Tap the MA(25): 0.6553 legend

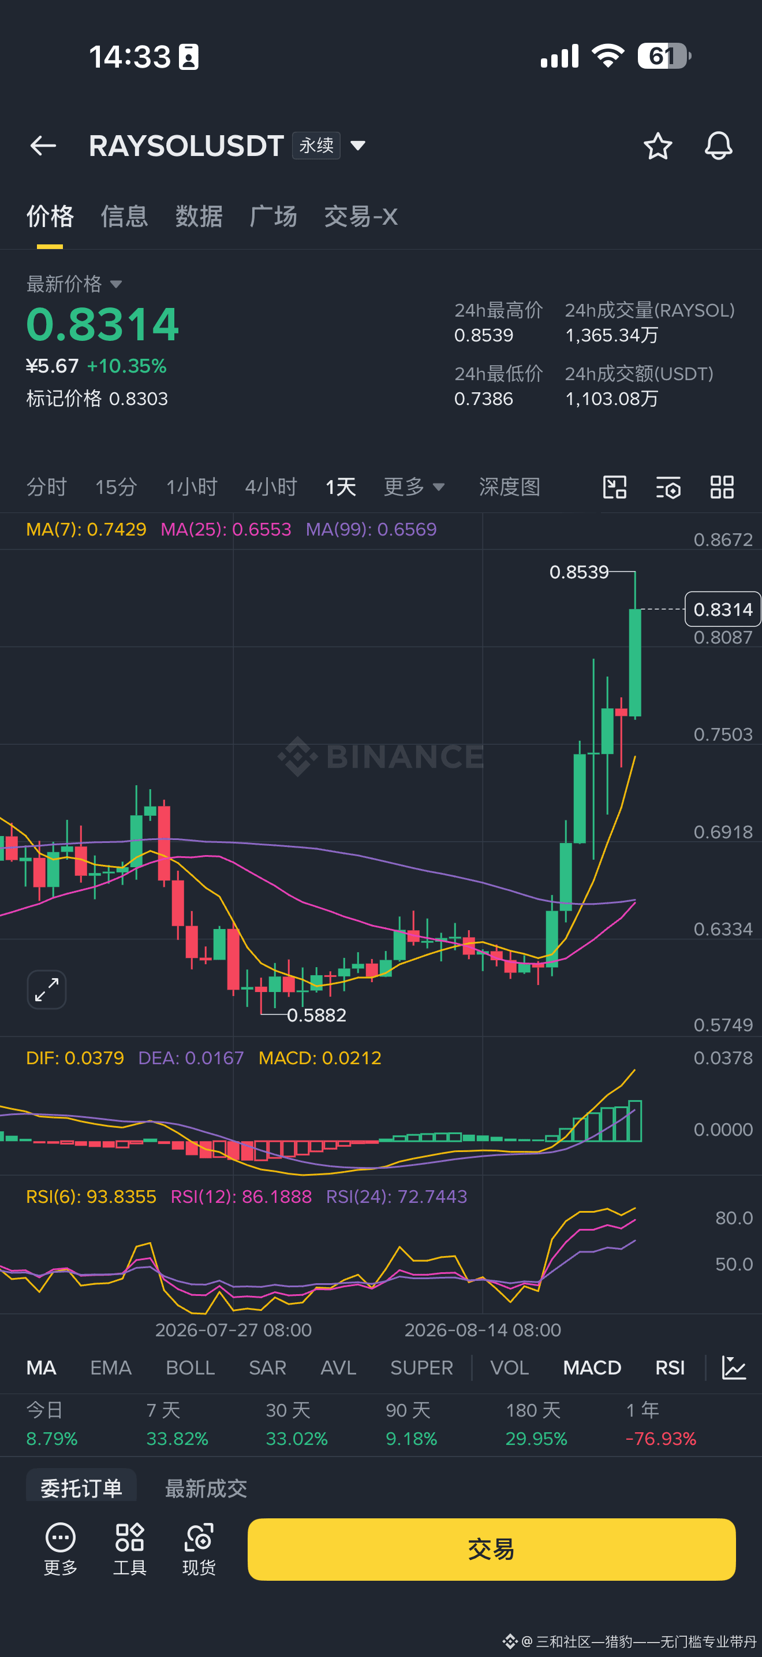(226, 529)
